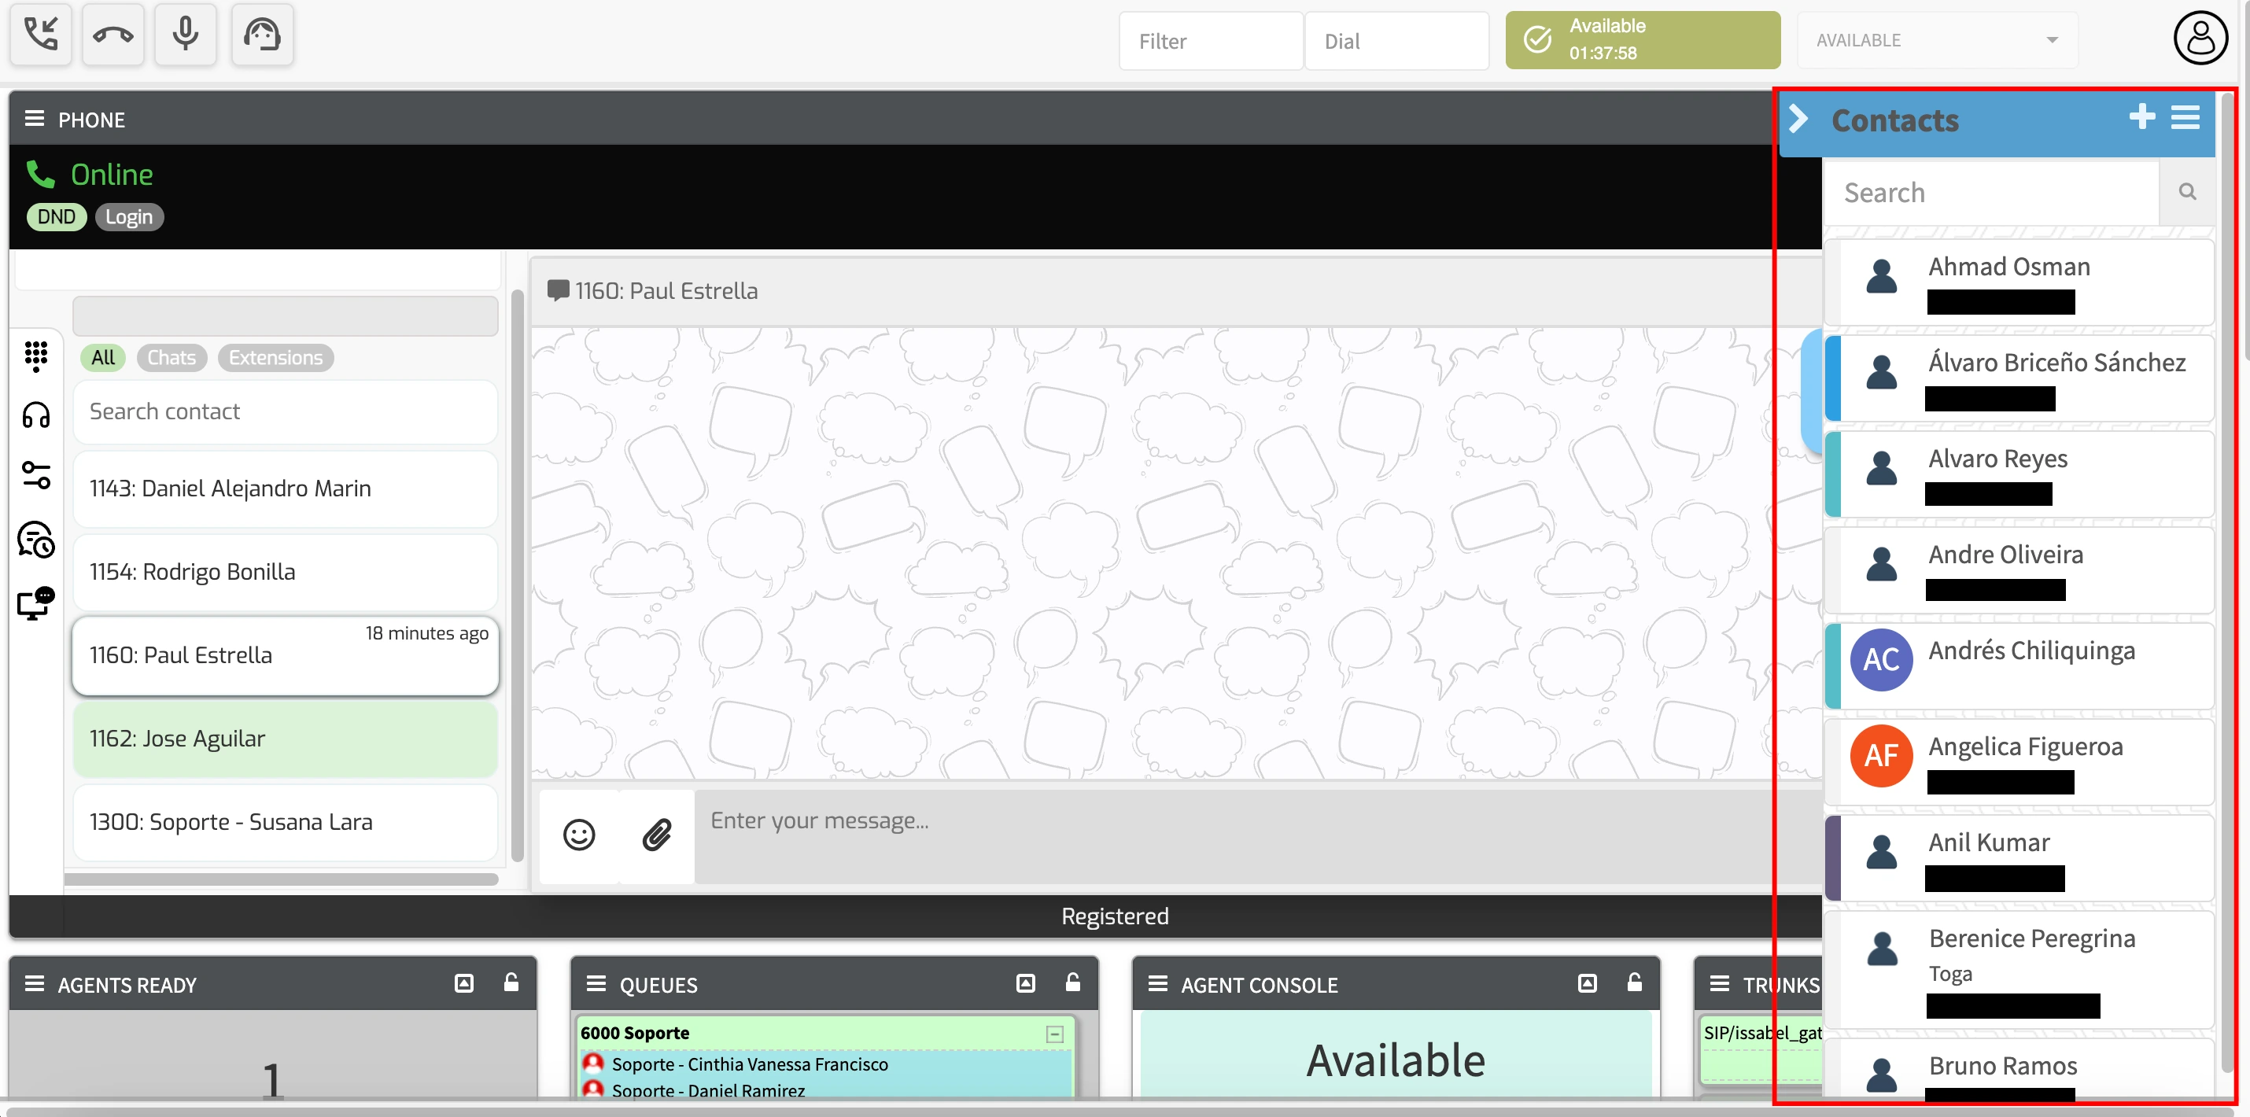Open audio device settings via headphones icon

click(36, 415)
